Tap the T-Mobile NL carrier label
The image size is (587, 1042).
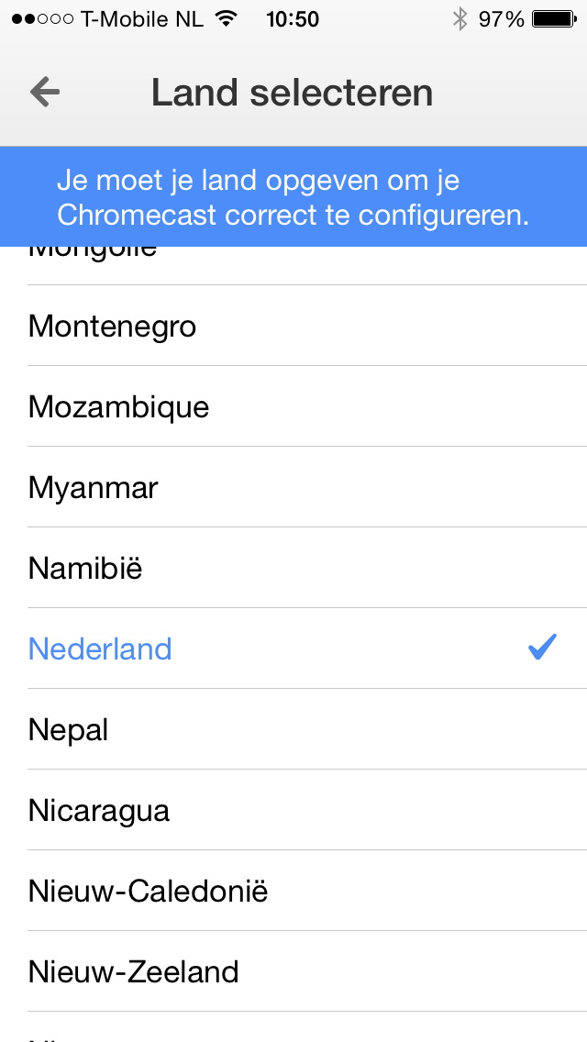(142, 18)
